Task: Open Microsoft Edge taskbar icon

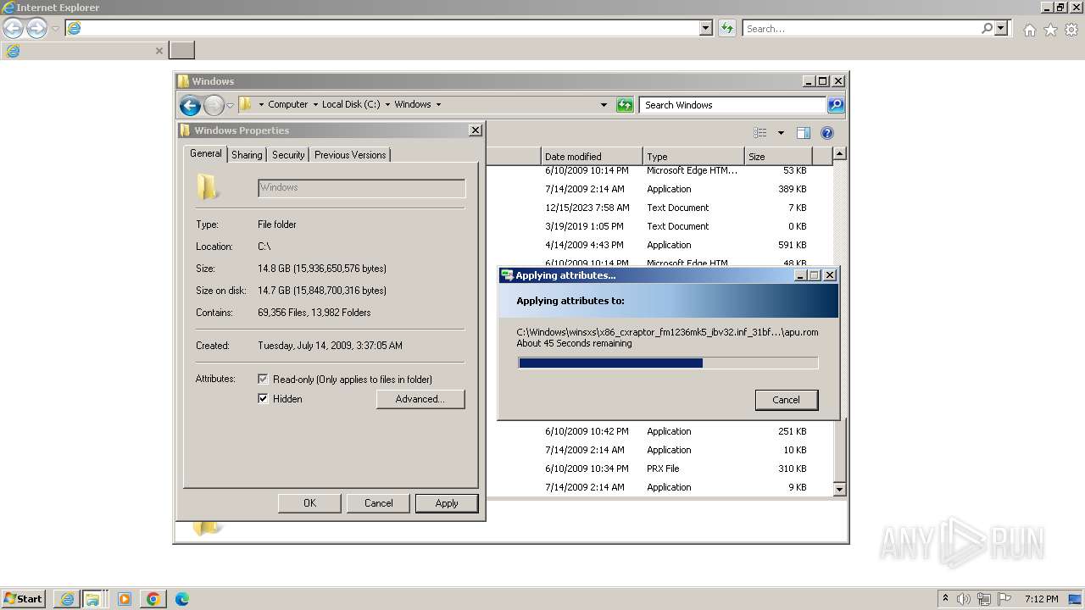Action: coord(181,599)
